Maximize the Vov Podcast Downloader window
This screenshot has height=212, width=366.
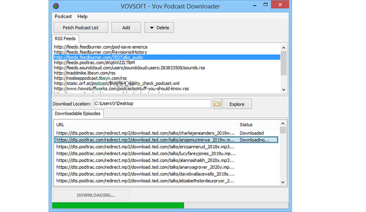click(265, 5)
